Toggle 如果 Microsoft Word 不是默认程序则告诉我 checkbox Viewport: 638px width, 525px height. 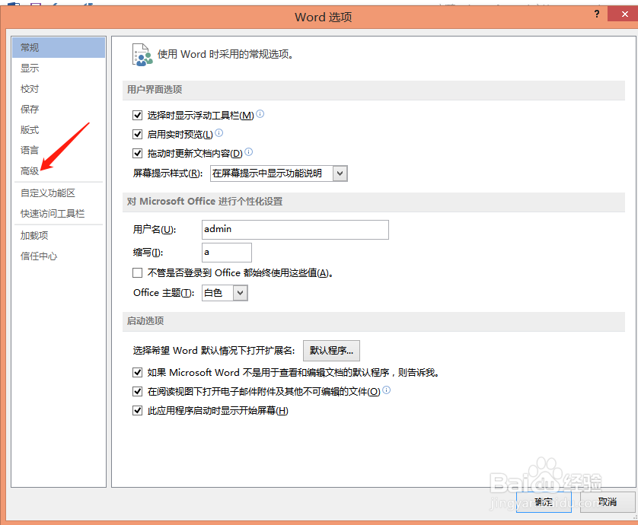point(138,373)
